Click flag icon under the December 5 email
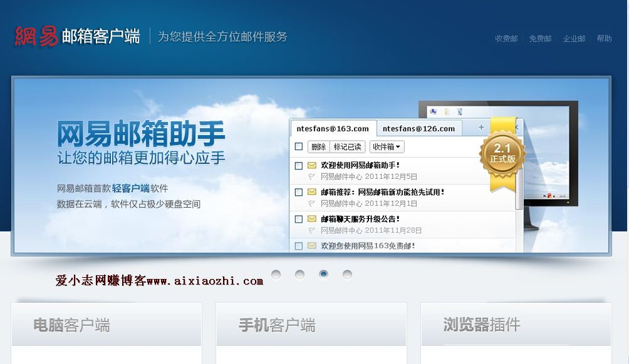The width and height of the screenshot is (629, 364). pyautogui.click(x=312, y=177)
